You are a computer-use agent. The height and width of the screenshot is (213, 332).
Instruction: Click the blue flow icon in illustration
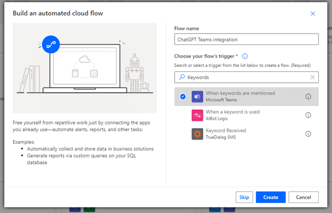tap(51, 44)
